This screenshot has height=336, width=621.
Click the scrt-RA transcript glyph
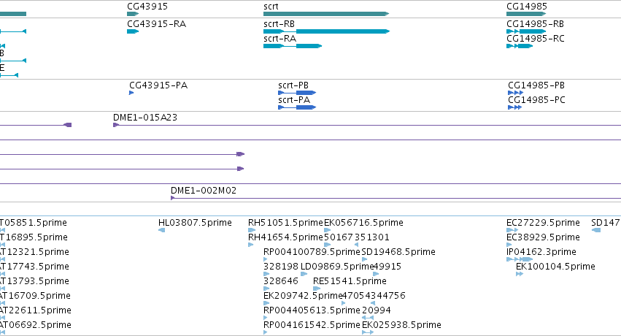point(293,46)
